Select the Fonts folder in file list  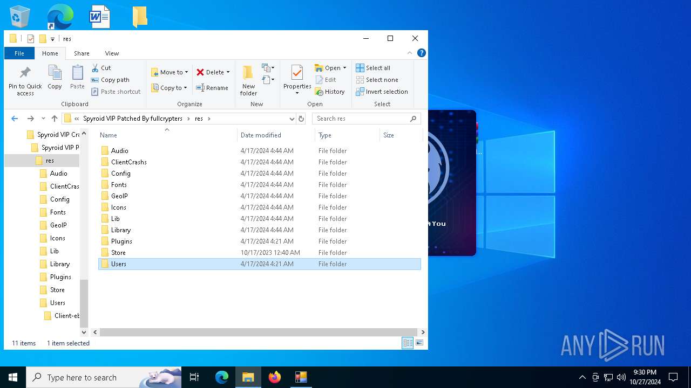click(x=259, y=185)
